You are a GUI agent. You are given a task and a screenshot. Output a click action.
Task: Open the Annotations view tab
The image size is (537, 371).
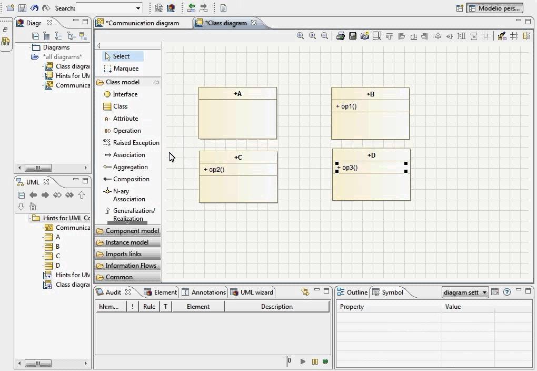coord(204,292)
